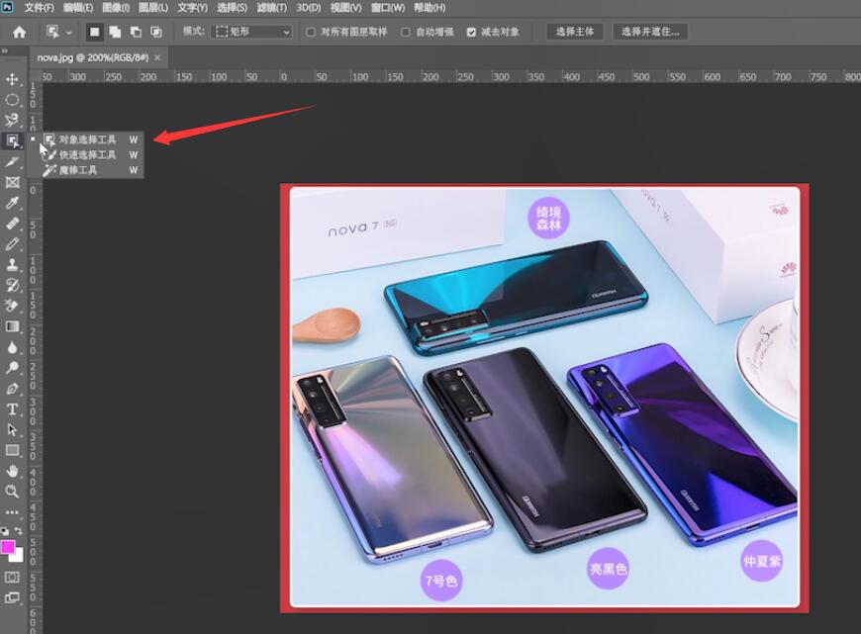Open the 图层(L) menu
Viewport: 861px width, 634px height.
tap(153, 8)
